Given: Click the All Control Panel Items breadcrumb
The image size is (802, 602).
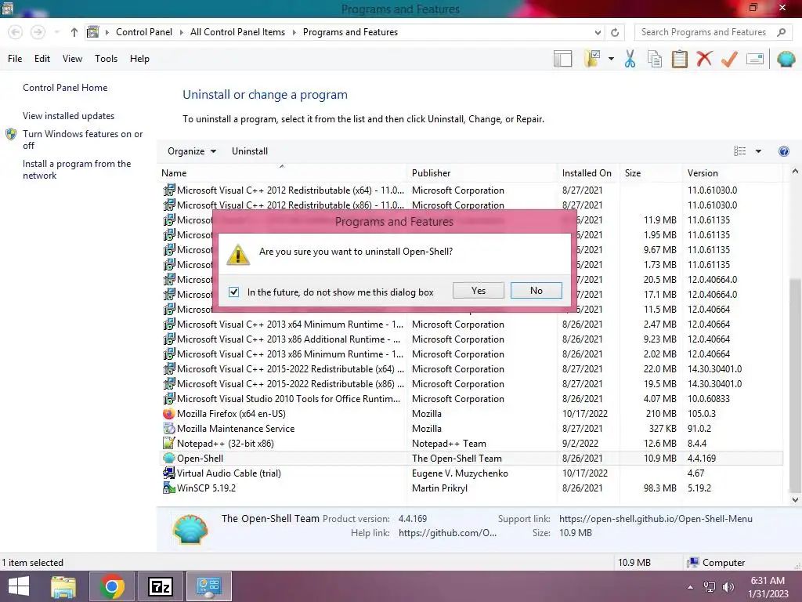Looking at the screenshot, I should [238, 32].
